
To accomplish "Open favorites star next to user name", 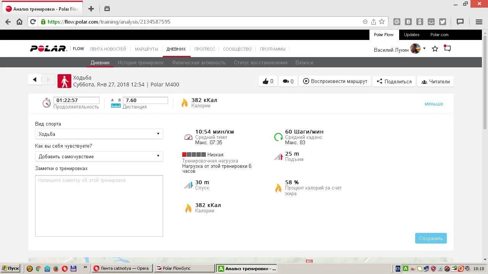I will pos(435,49).
